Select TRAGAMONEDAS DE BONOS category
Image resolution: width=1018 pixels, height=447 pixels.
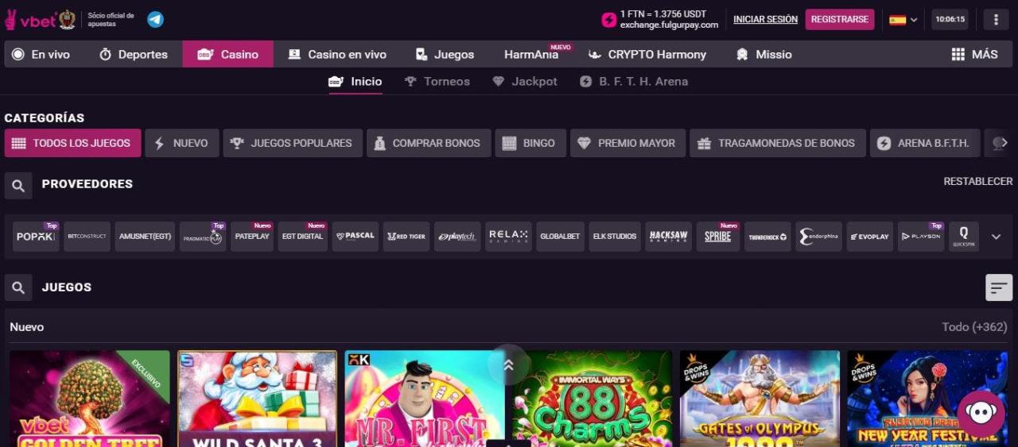(x=778, y=143)
